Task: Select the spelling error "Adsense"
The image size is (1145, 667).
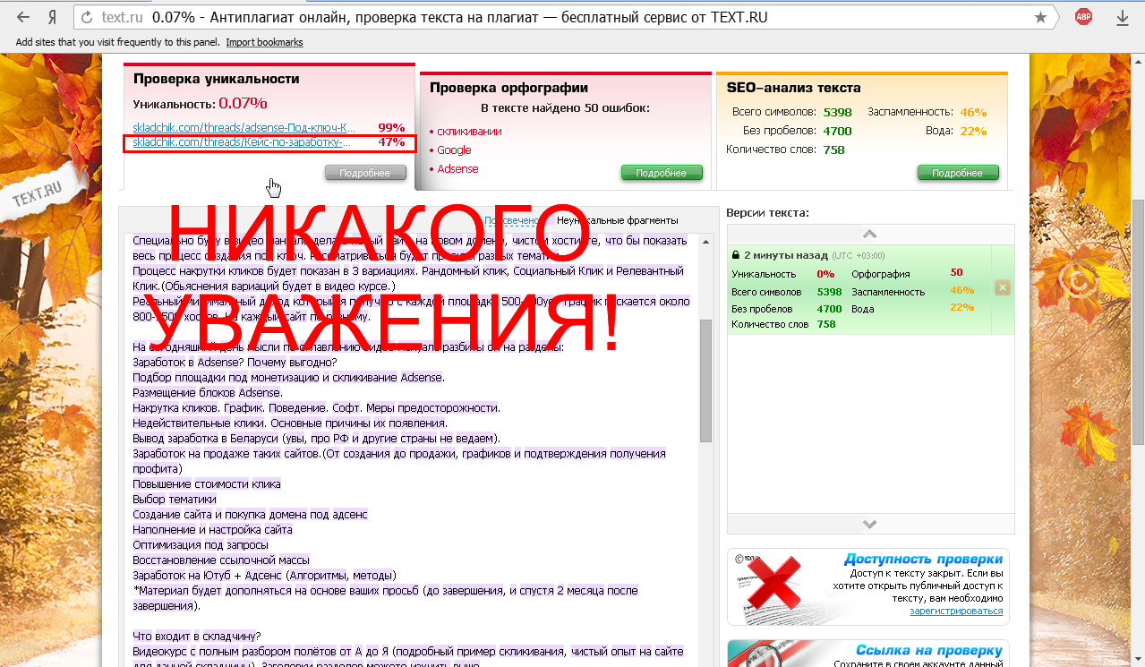Action: [x=457, y=169]
